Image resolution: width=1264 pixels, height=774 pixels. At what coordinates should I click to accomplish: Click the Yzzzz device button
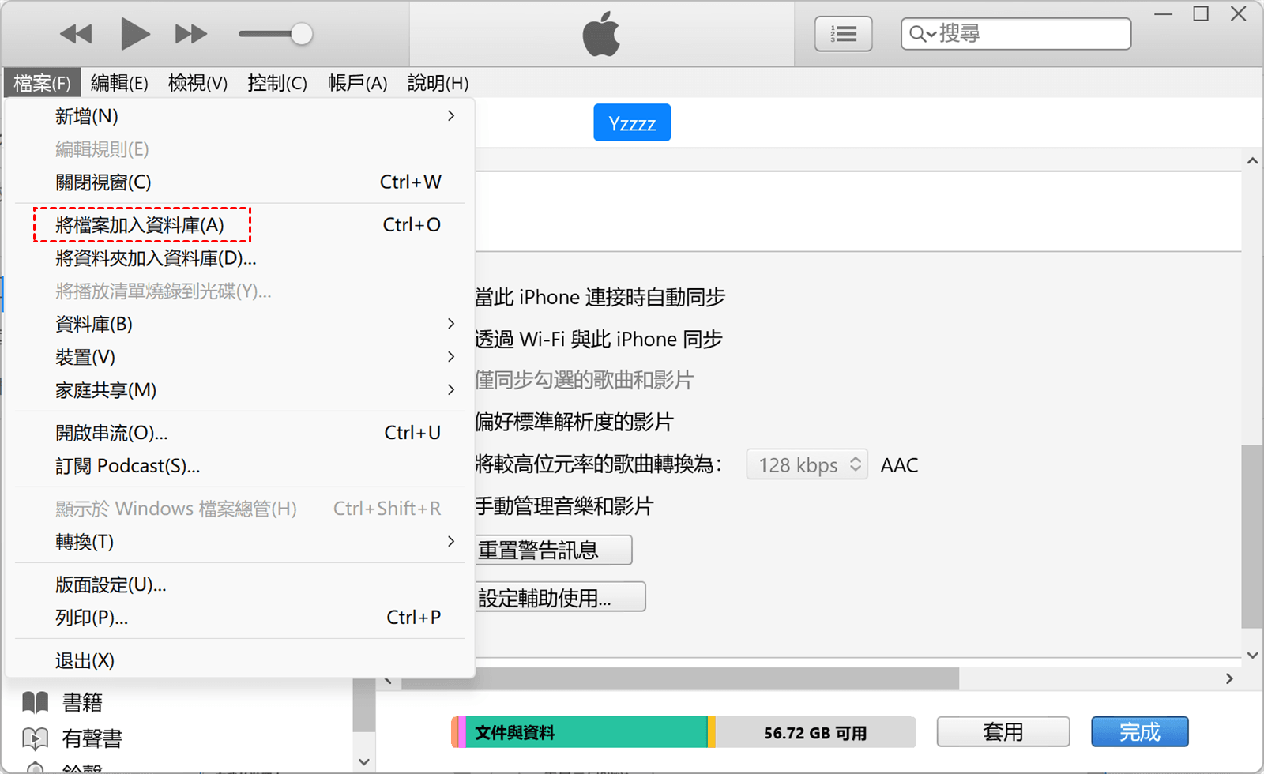632,122
